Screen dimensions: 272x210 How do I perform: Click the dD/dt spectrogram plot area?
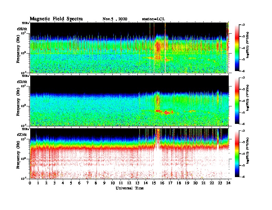(129, 101)
